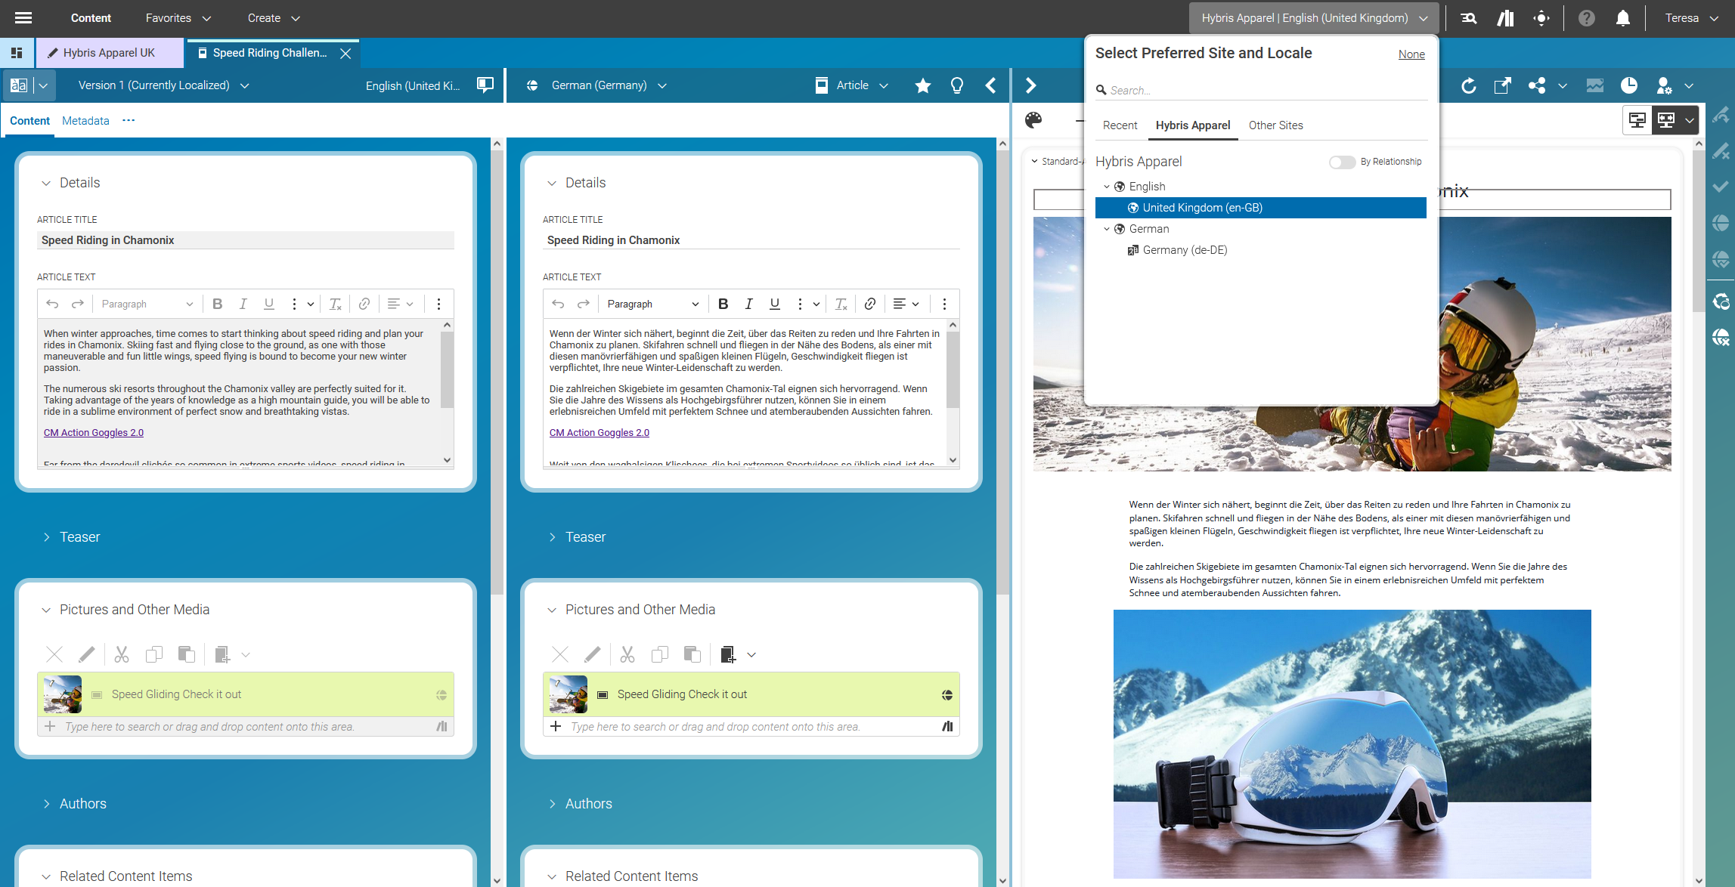Viewport: 1735px width, 887px height.
Task: Click the Speed Gliding thumbnail in German media
Action: tap(569, 694)
